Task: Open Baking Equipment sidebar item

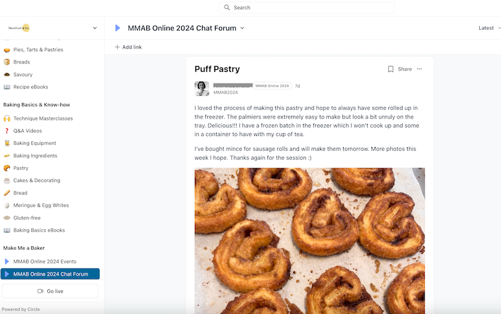Action: [x=34, y=143]
